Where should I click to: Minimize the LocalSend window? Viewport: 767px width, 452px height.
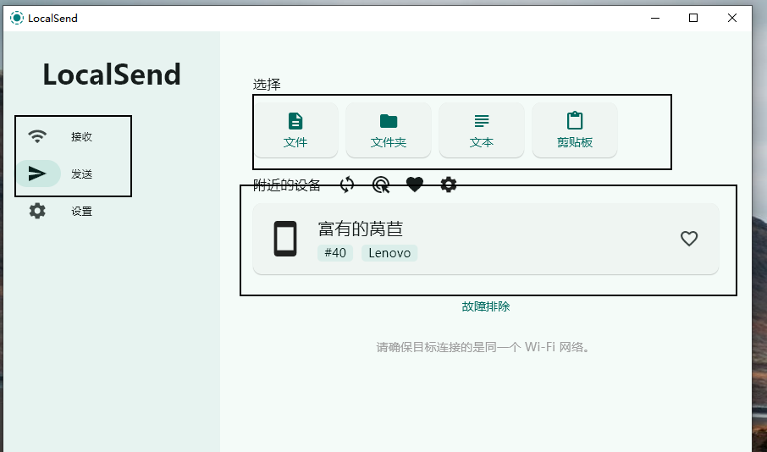655,18
